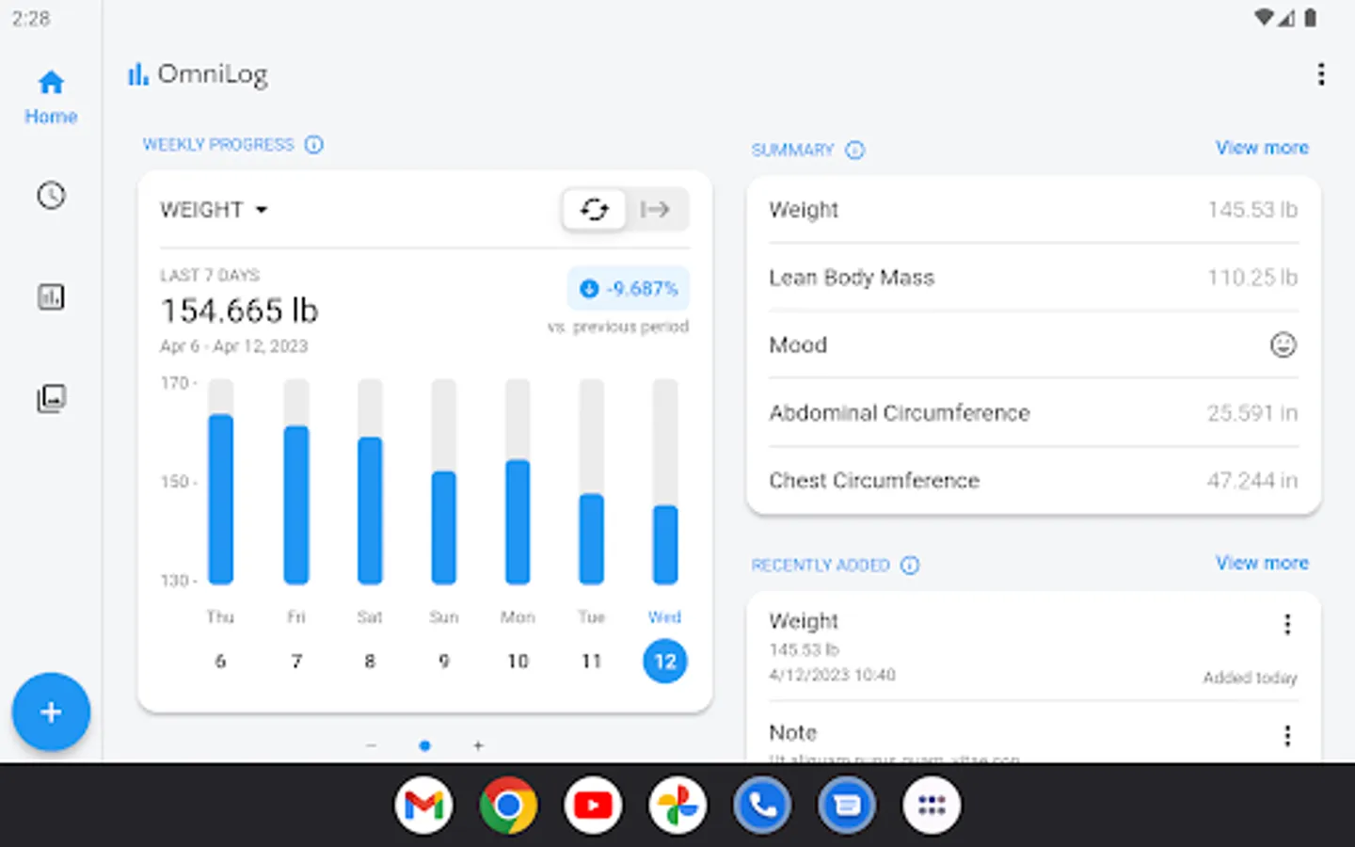Select the arrow-from-start period toggle
This screenshot has width=1355, height=847.
tap(656, 209)
